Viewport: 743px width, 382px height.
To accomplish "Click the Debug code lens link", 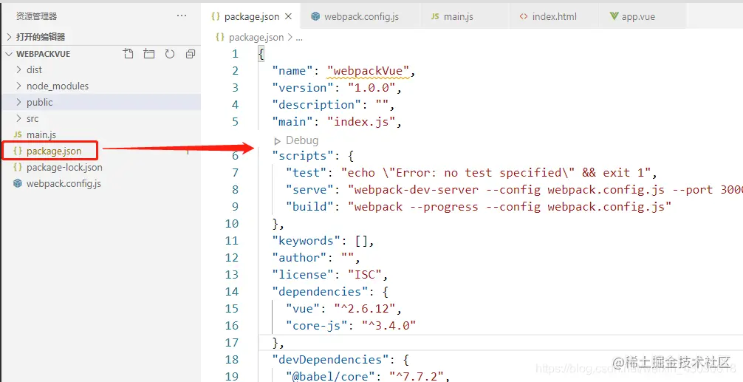I will pos(302,140).
